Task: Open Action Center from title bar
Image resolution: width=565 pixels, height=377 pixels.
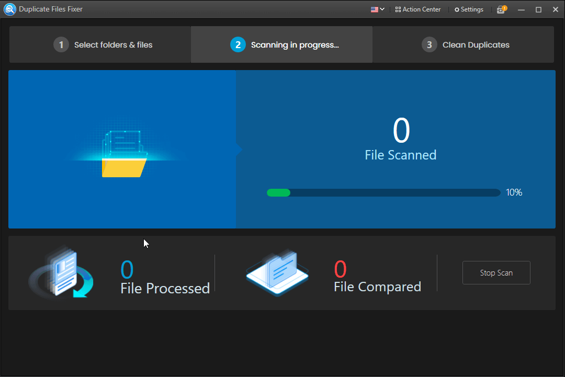Action: point(417,9)
